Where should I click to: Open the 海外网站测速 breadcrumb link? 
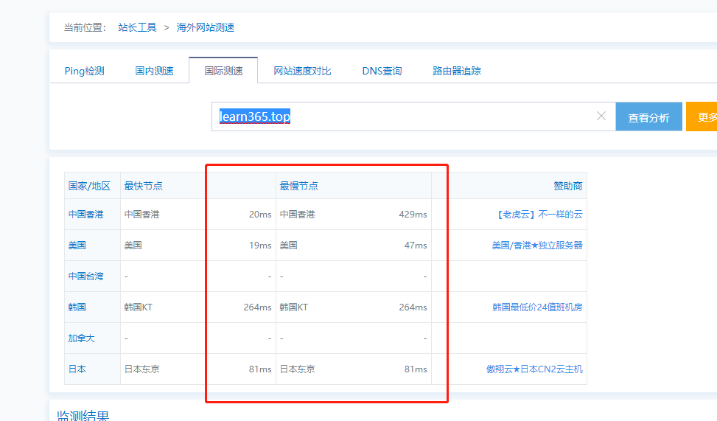(x=205, y=27)
